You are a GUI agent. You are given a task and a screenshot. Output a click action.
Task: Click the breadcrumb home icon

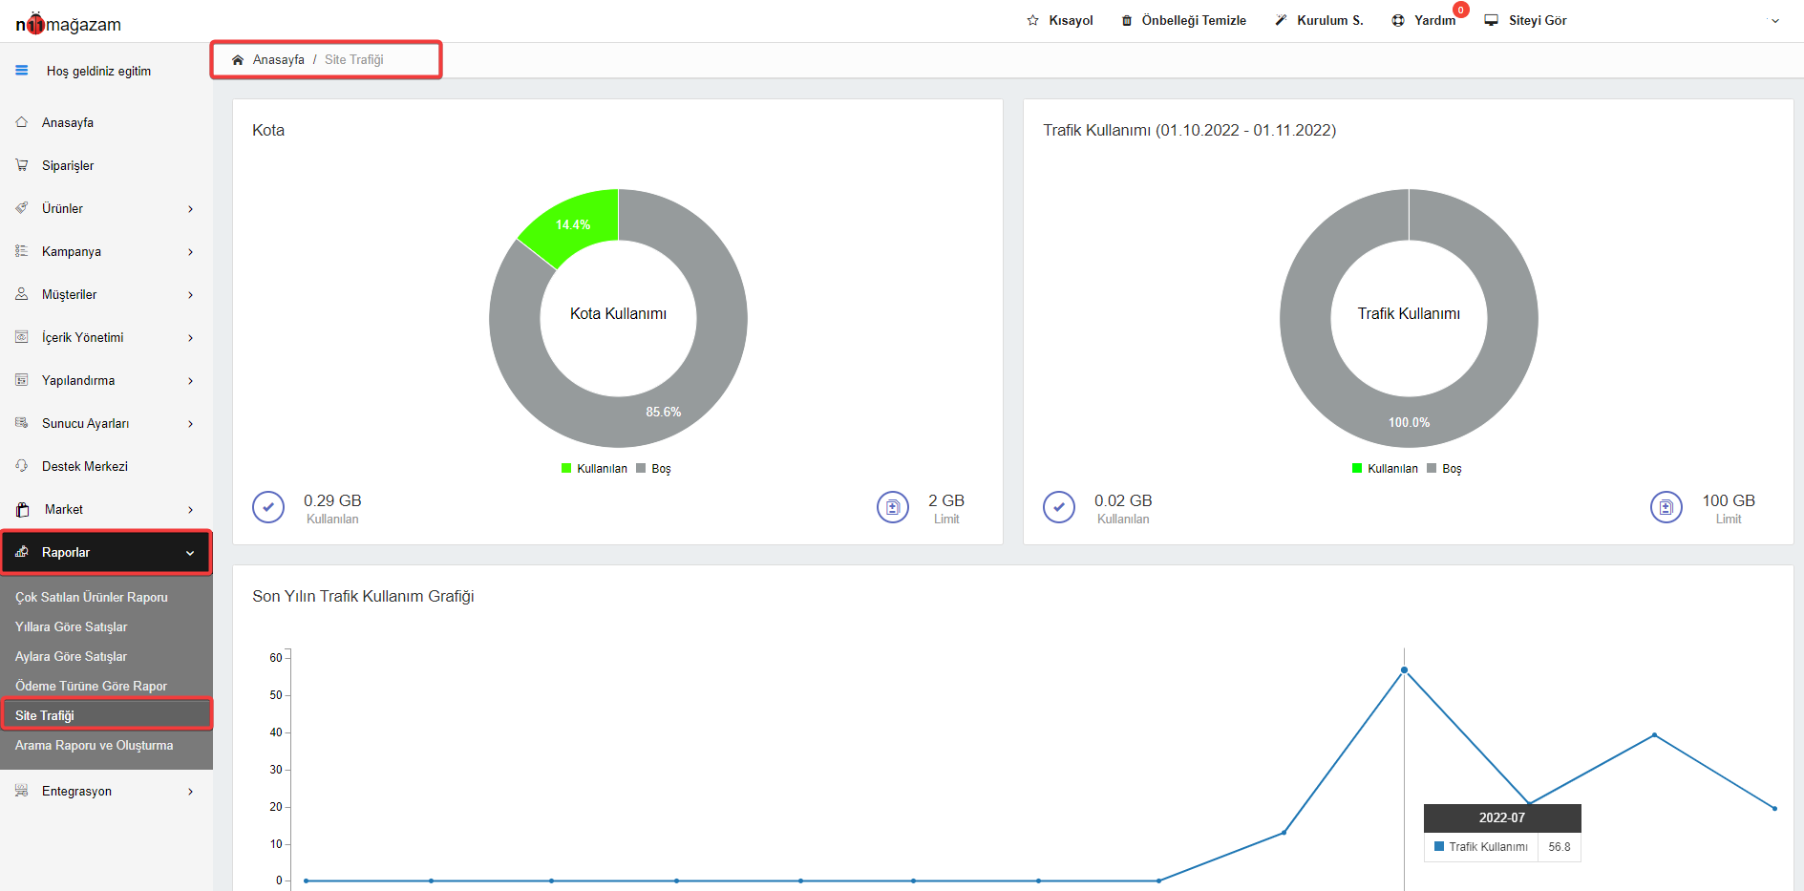click(x=238, y=59)
